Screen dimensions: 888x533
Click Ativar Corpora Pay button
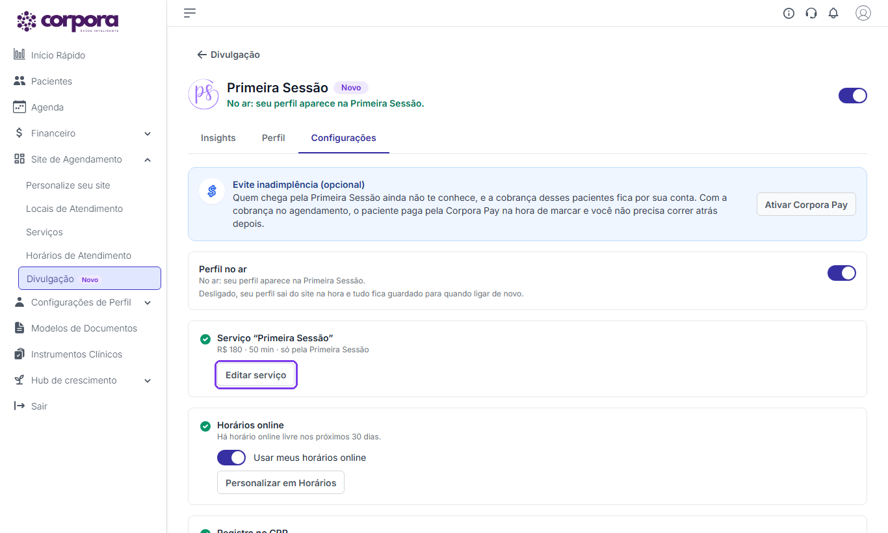(x=806, y=205)
